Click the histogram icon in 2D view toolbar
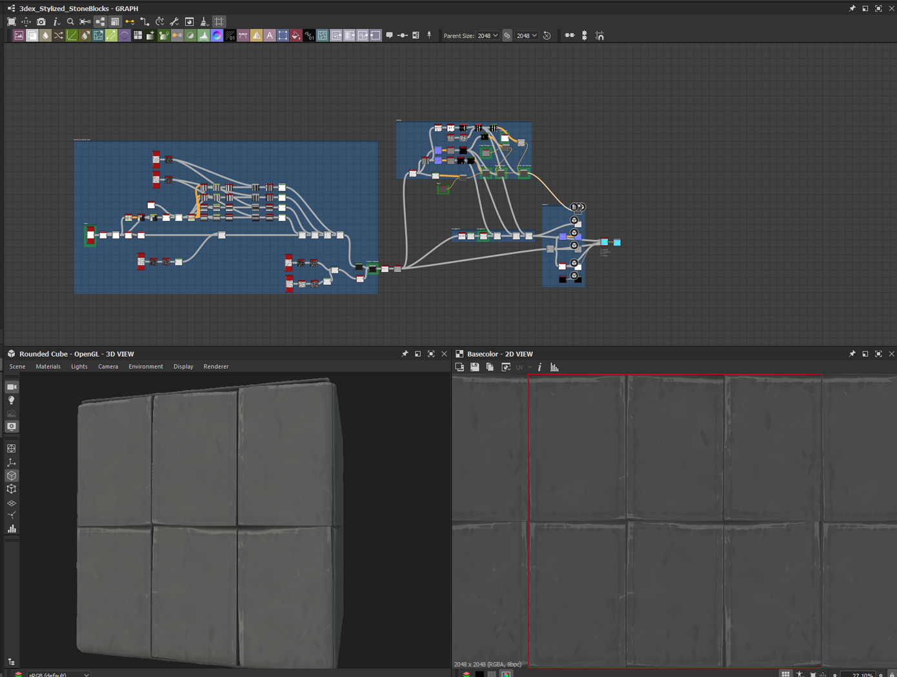897x677 pixels. coord(554,368)
